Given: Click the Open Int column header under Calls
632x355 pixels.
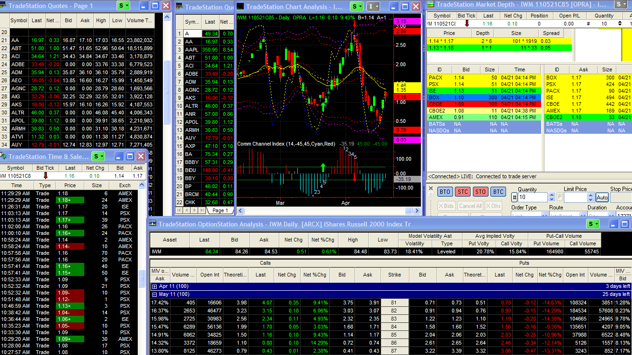Looking at the screenshot, I should pos(210,275).
